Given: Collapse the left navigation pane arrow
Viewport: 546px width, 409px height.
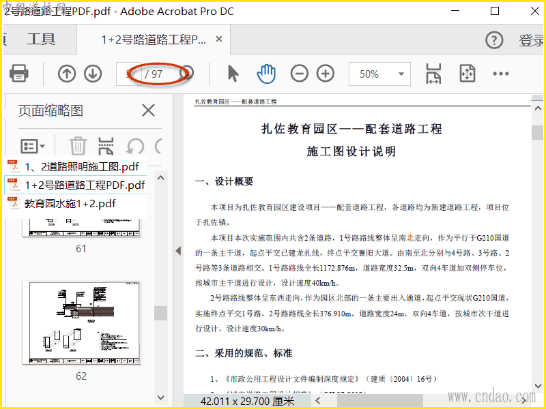Looking at the screenshot, I should tap(176, 251).
